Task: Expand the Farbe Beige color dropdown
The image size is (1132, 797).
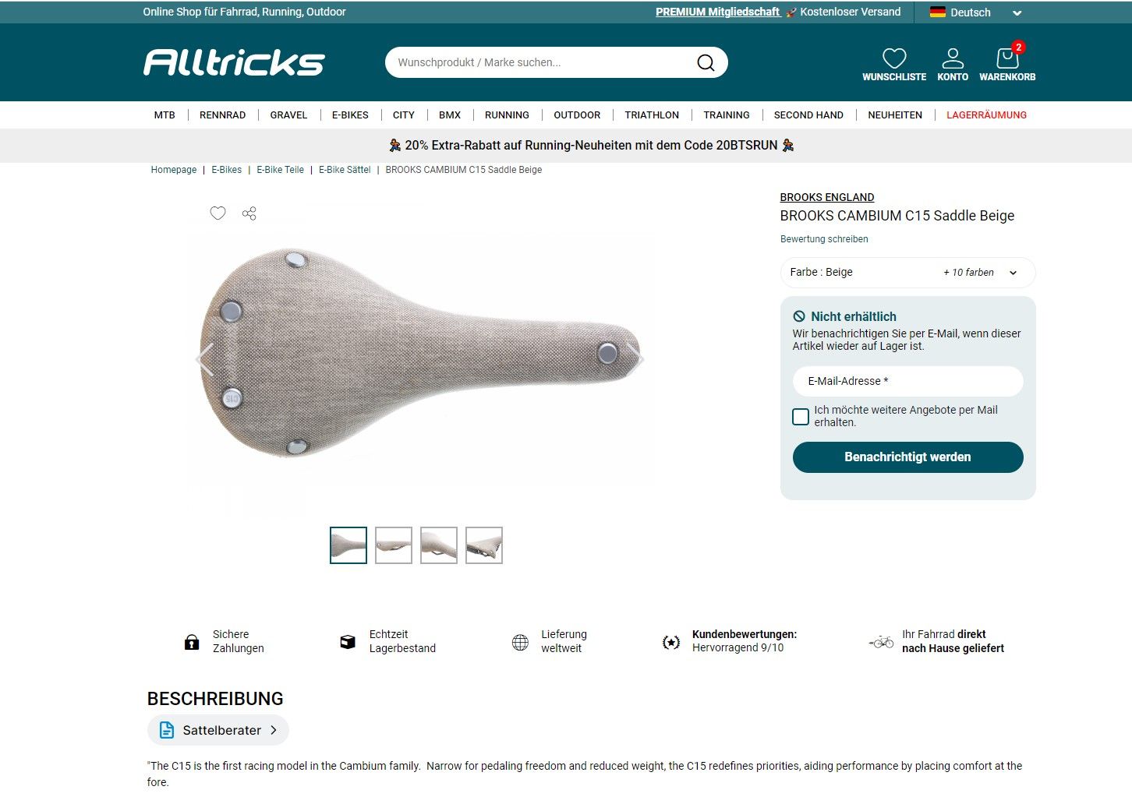Action: (x=907, y=273)
